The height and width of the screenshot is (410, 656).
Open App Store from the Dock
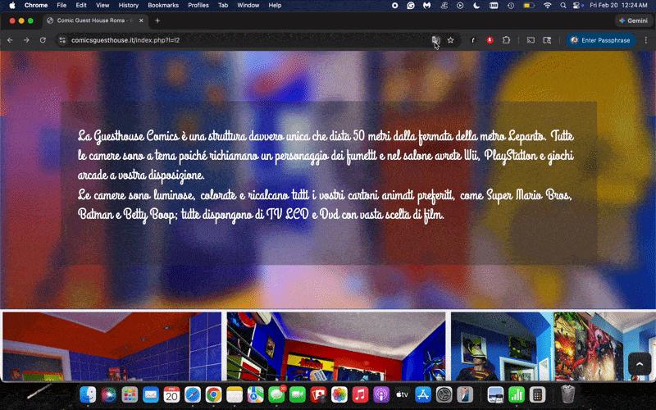423,394
